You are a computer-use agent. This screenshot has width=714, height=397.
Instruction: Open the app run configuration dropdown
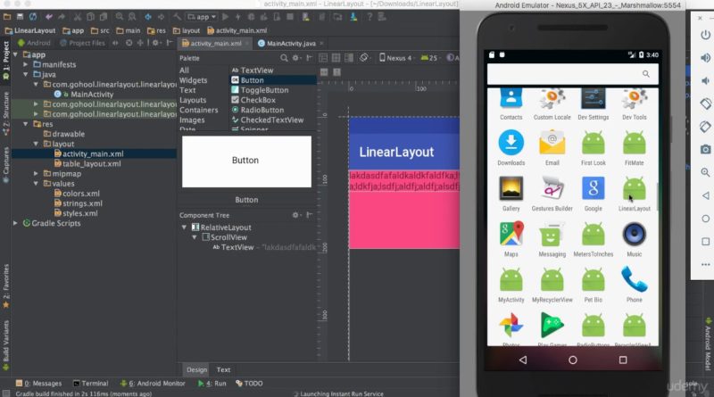click(202, 17)
